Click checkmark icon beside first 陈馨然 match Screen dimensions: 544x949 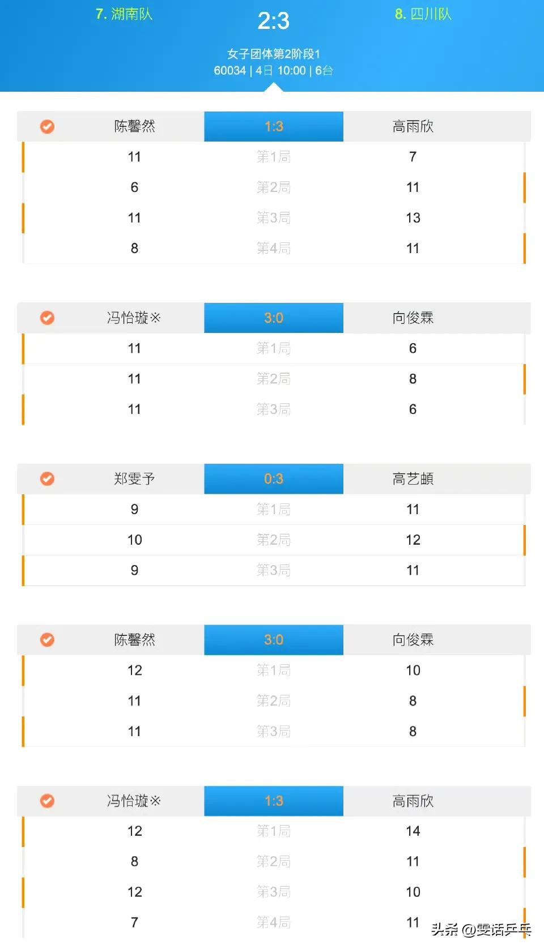48,126
